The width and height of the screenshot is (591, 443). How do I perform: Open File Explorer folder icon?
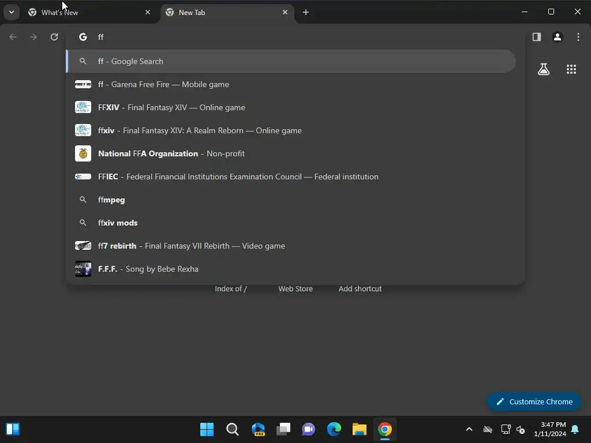pos(360,429)
